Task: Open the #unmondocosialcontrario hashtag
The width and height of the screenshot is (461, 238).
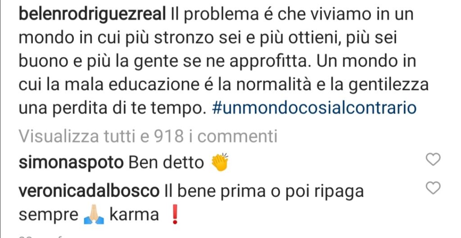Action: pos(314,108)
